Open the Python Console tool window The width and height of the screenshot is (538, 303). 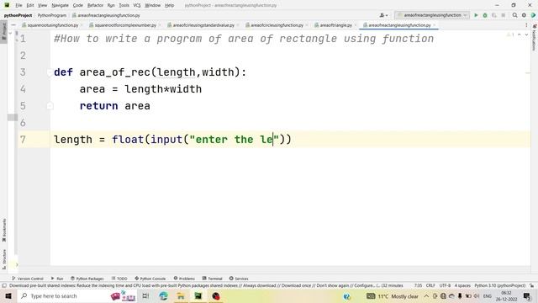click(150, 279)
